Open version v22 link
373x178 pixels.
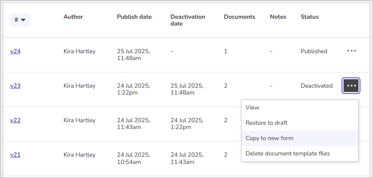coord(15,121)
